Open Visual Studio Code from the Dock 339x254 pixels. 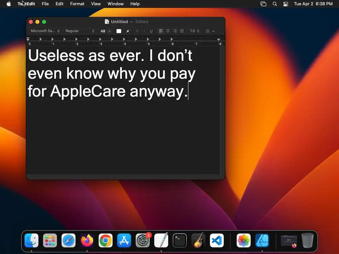[x=217, y=240]
